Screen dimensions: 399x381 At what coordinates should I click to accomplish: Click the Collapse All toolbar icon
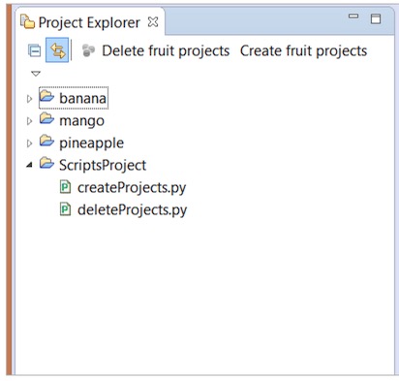pyautogui.click(x=34, y=50)
